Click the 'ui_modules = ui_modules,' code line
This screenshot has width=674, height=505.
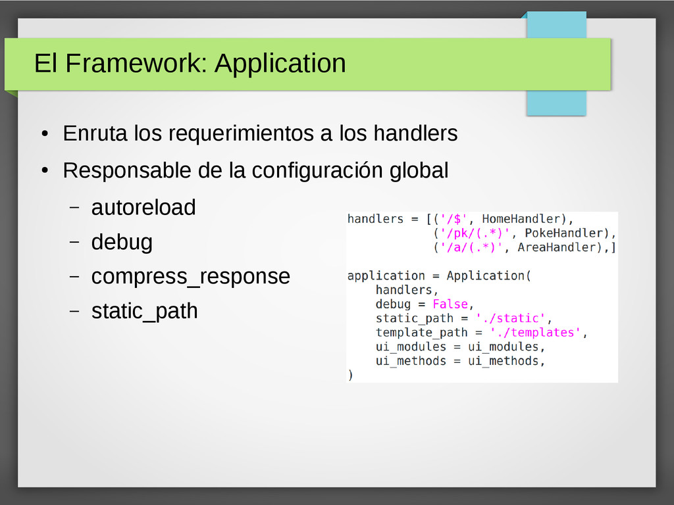[x=460, y=347]
